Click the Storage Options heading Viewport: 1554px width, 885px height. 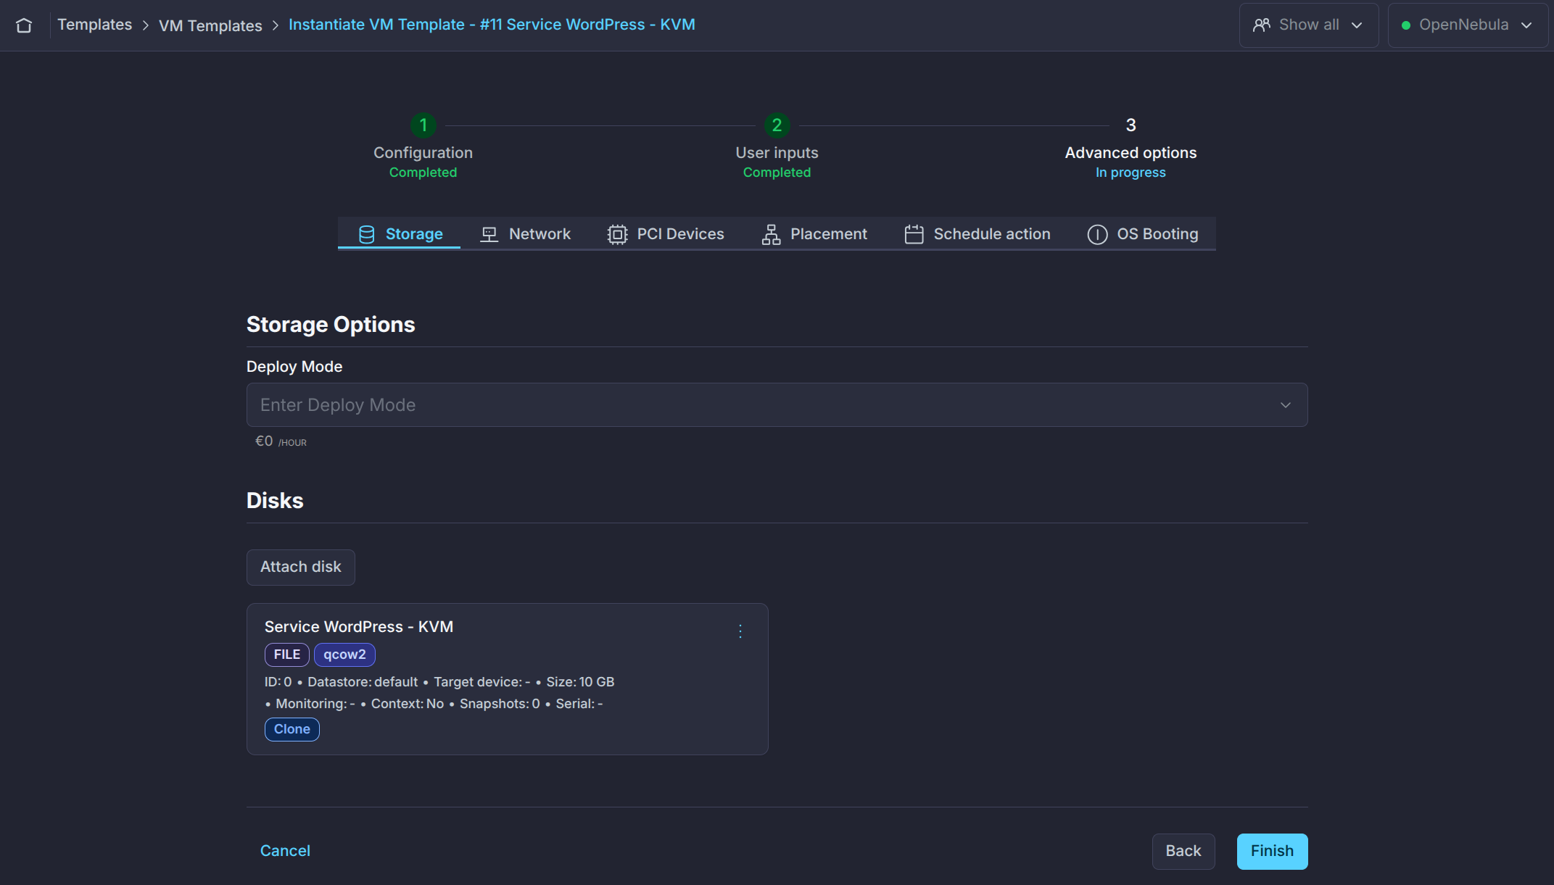331,325
